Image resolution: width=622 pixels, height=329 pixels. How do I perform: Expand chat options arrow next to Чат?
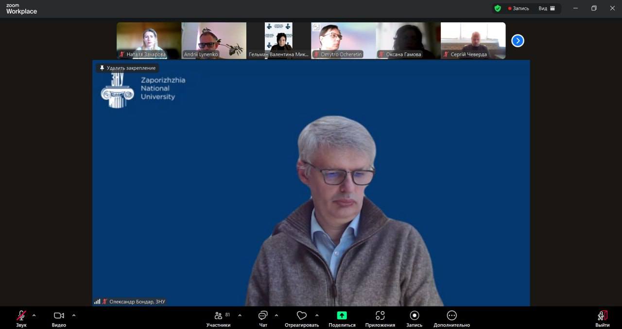click(276, 315)
